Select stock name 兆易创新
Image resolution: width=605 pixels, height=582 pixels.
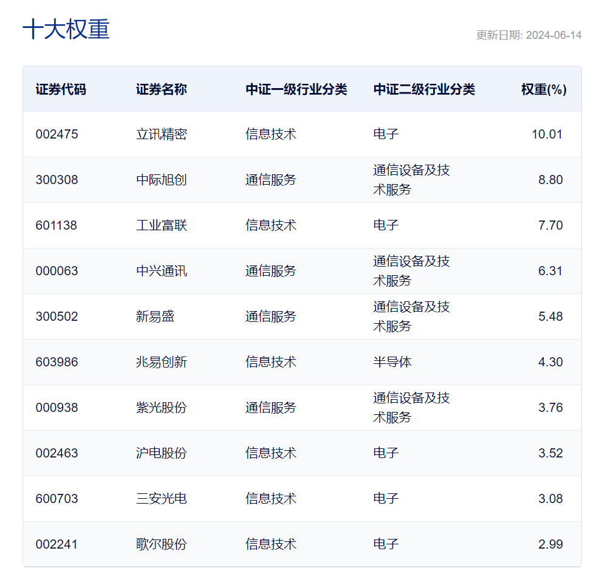pos(162,362)
